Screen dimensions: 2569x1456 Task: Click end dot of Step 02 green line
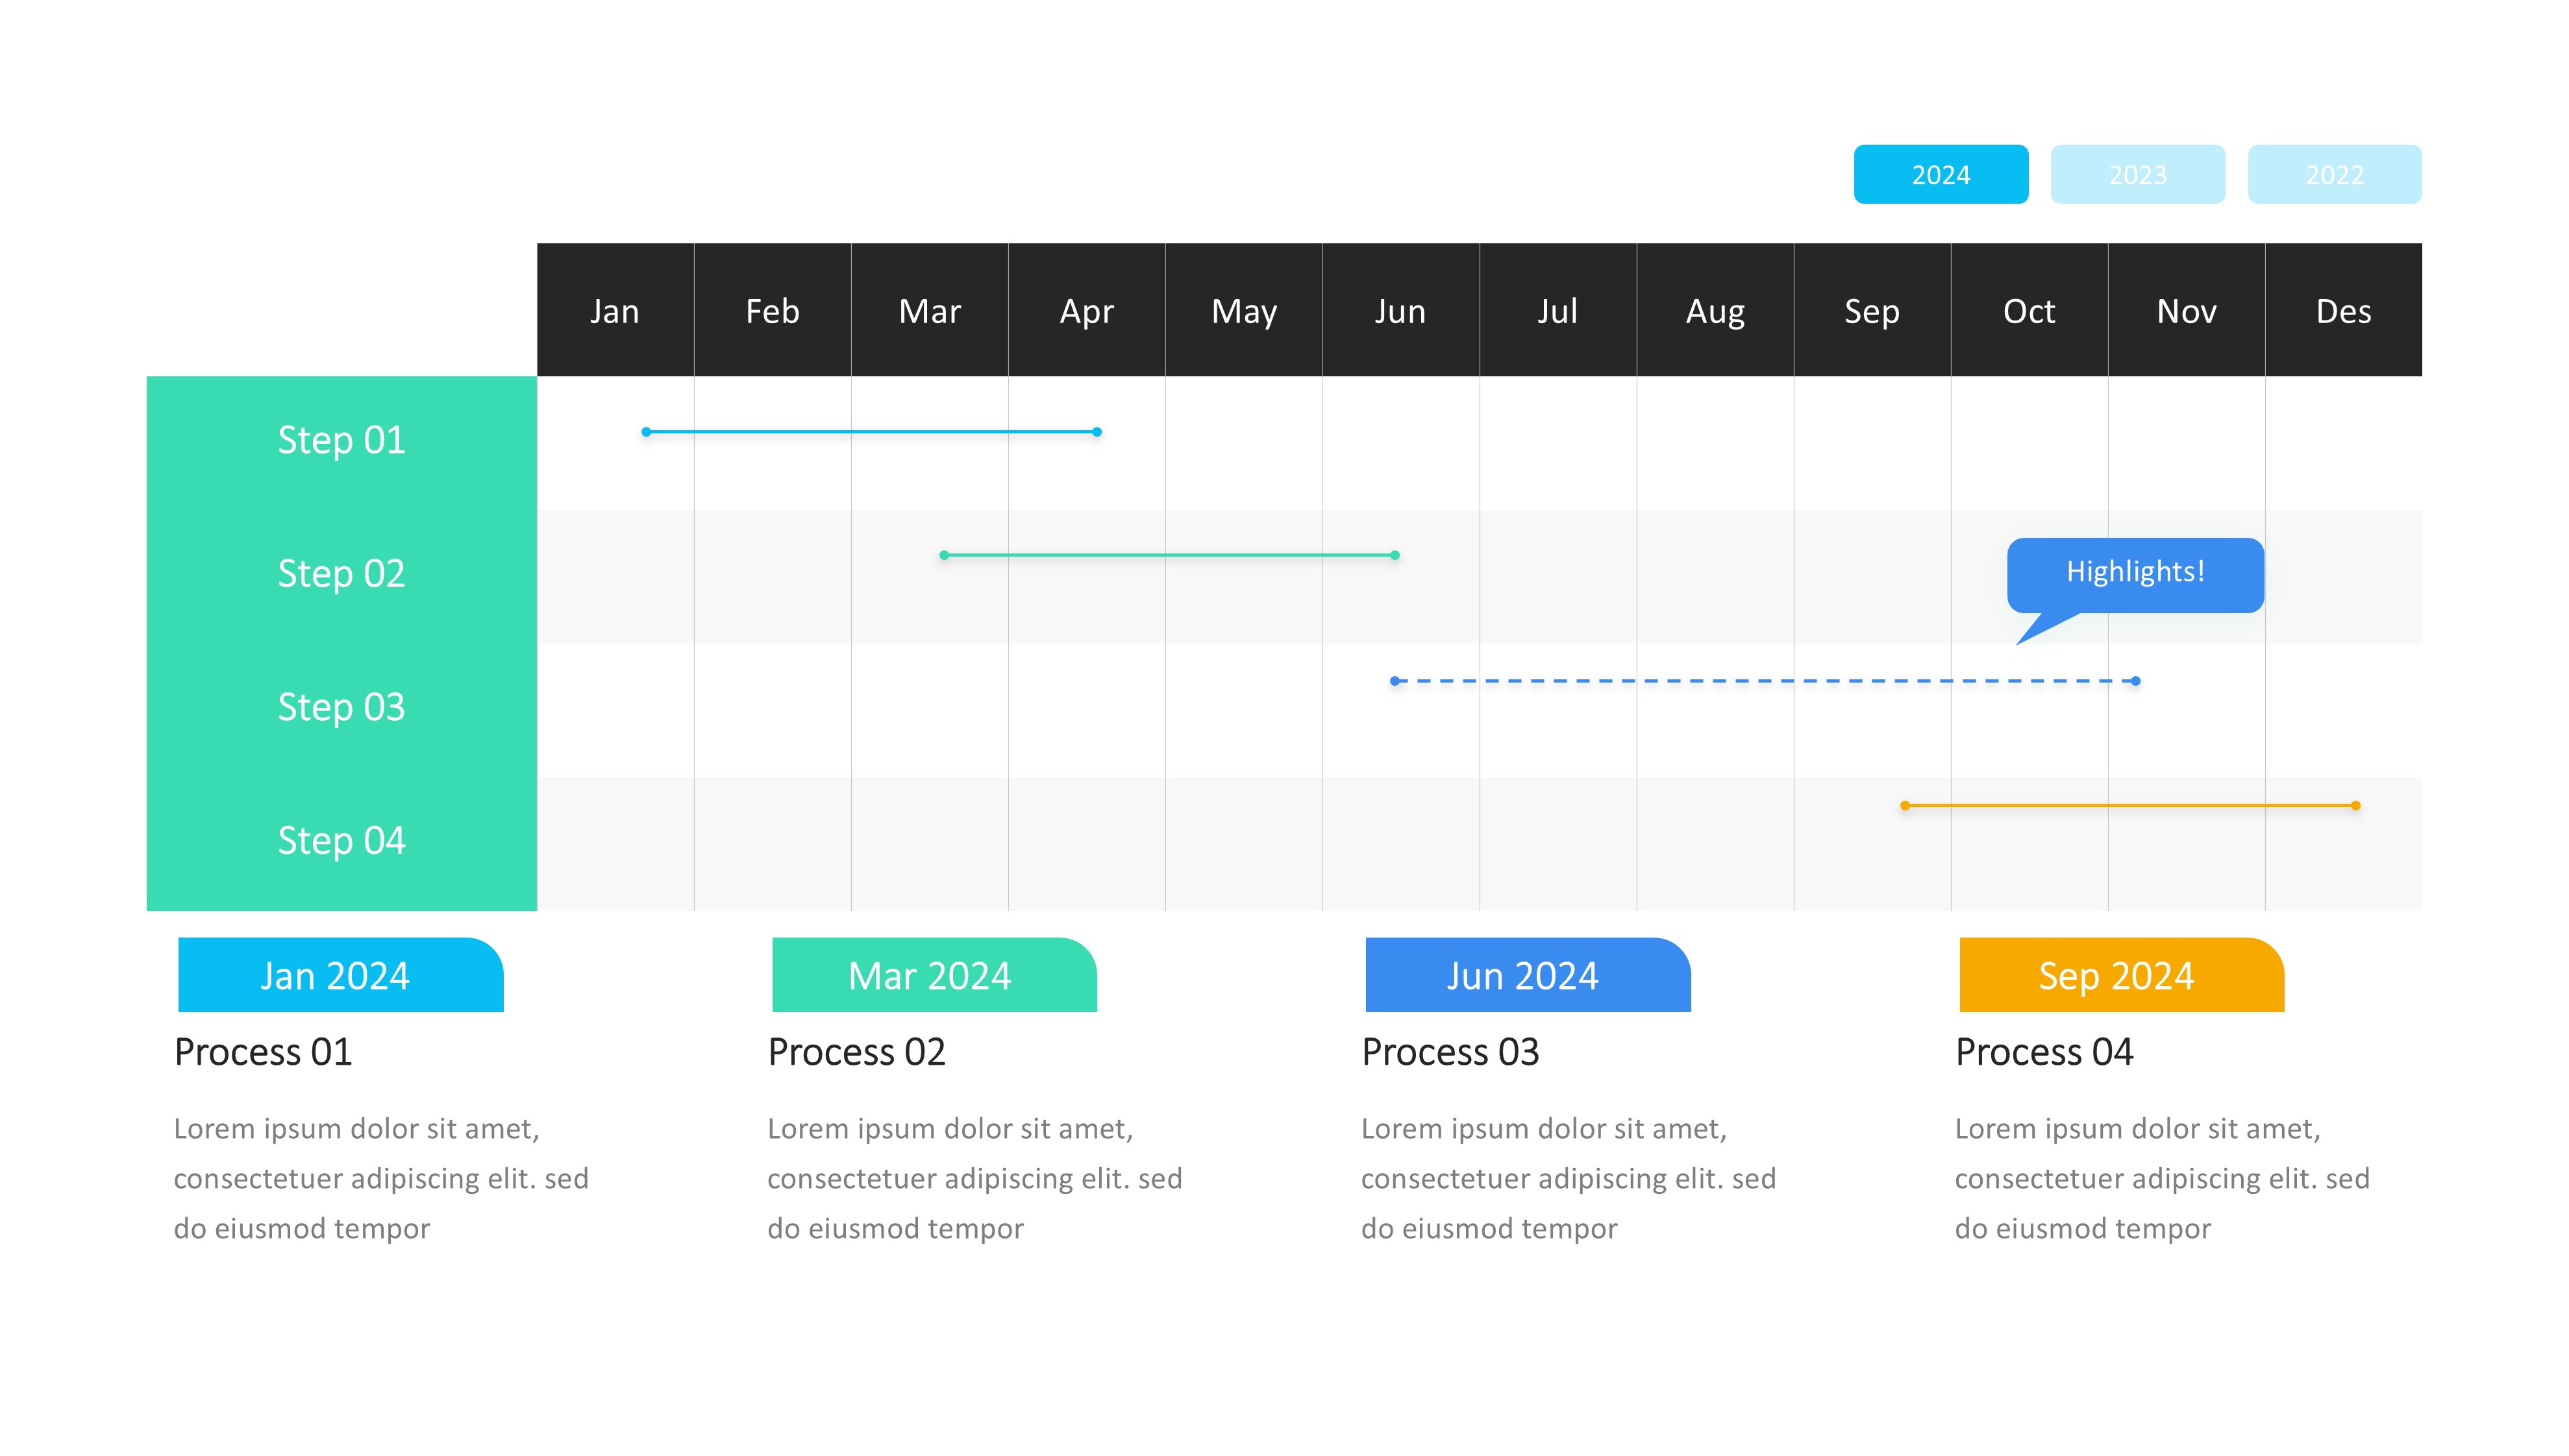[x=1396, y=555]
